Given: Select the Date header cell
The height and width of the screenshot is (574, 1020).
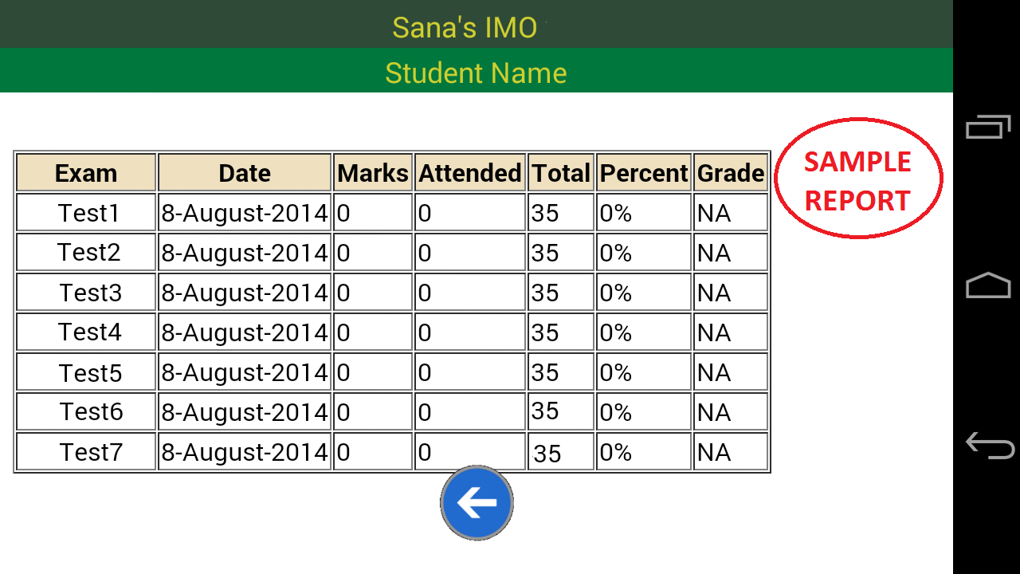Looking at the screenshot, I should [x=244, y=172].
